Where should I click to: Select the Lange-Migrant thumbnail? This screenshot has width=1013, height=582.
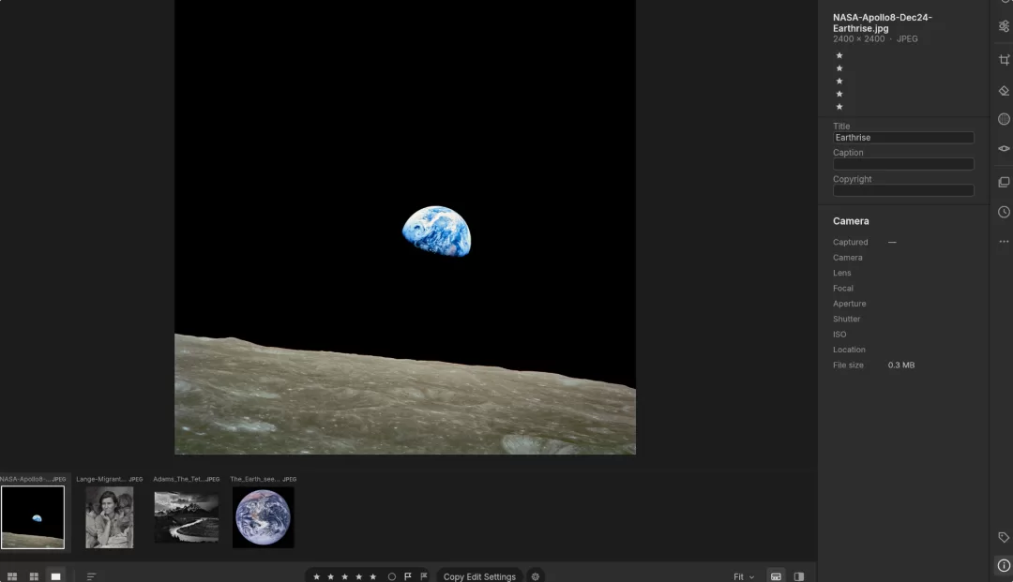(109, 517)
